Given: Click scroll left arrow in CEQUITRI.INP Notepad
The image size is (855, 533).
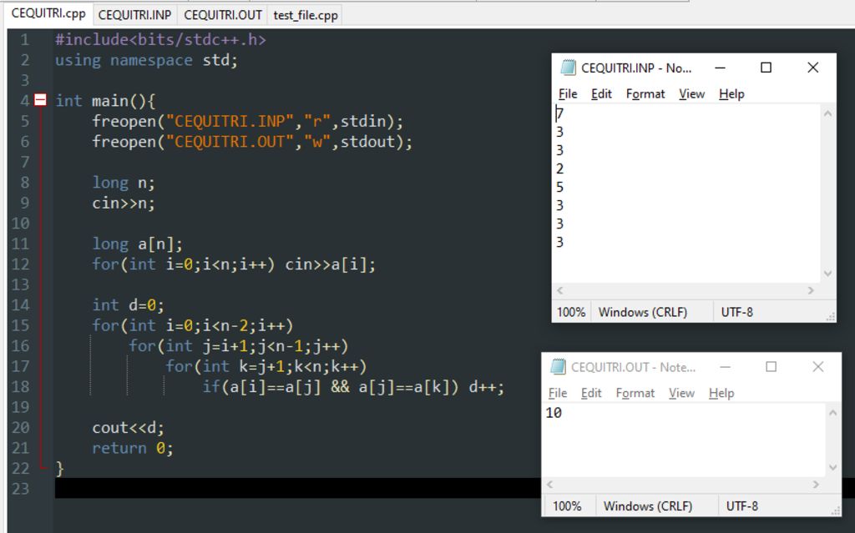Looking at the screenshot, I should tap(560, 290).
